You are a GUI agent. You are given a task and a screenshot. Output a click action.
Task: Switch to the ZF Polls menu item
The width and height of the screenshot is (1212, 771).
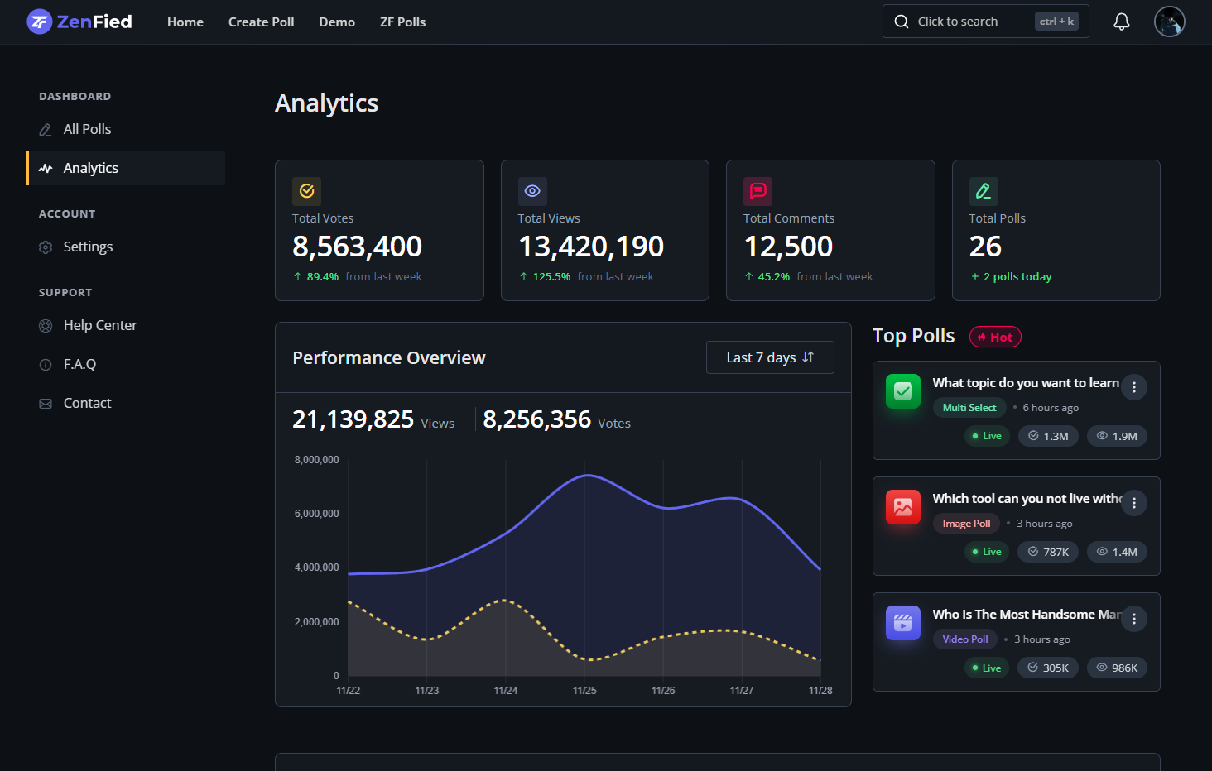pos(402,22)
